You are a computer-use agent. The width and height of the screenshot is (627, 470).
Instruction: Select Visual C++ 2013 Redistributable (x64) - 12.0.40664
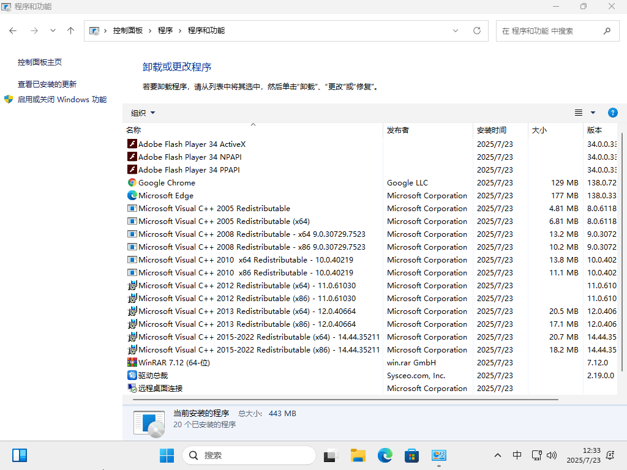click(372, 311)
